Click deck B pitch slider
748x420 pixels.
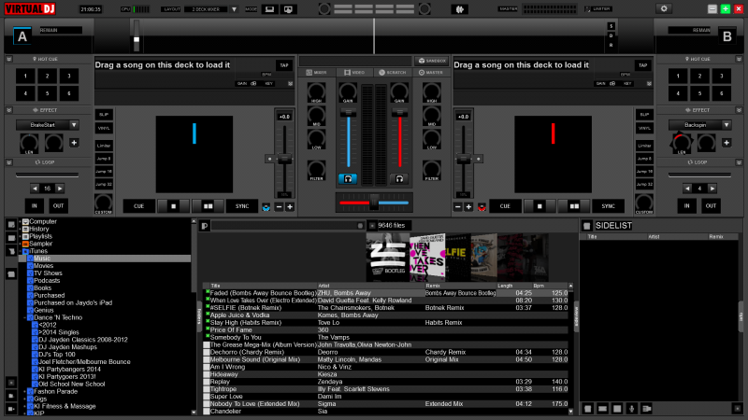coord(463,160)
